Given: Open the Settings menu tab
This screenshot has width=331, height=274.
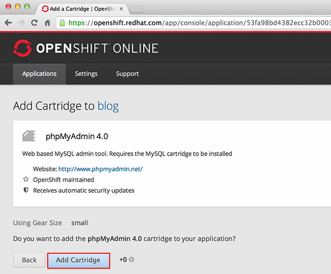Looking at the screenshot, I should tap(86, 74).
